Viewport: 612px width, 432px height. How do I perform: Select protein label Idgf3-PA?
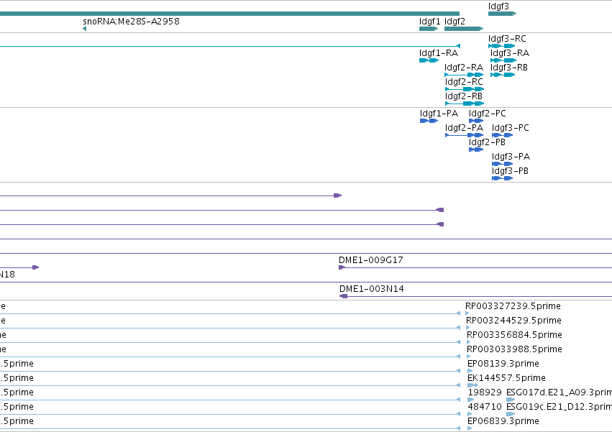(511, 157)
